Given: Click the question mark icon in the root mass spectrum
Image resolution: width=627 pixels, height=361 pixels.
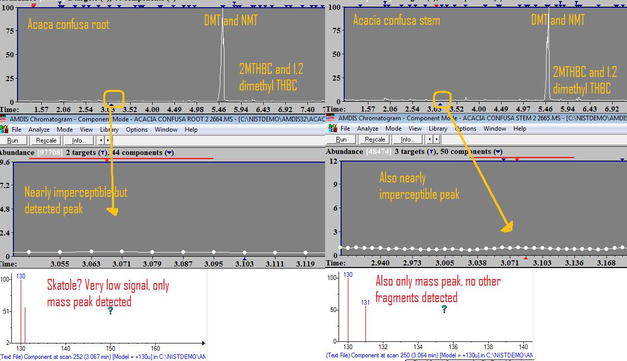Looking at the screenshot, I should point(110,310).
